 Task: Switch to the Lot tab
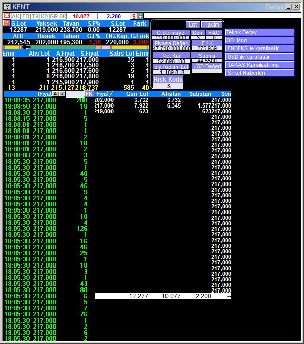pos(192,24)
